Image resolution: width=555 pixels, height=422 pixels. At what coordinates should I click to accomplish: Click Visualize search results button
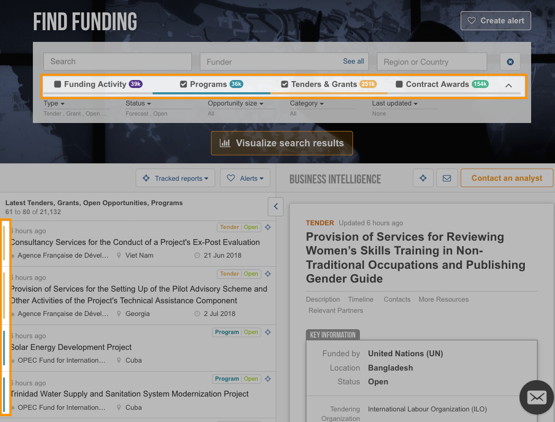282,143
